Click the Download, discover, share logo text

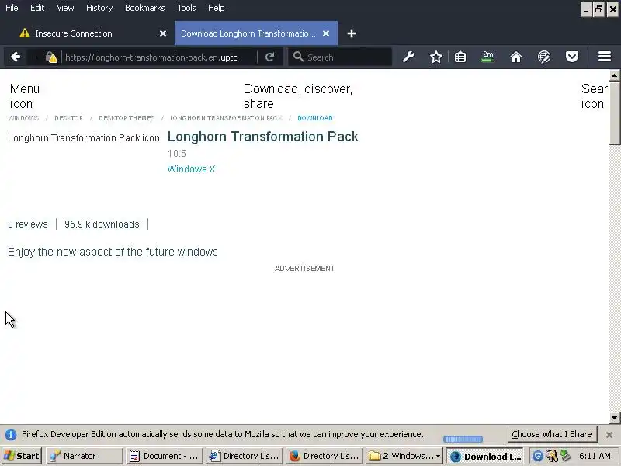click(x=298, y=96)
